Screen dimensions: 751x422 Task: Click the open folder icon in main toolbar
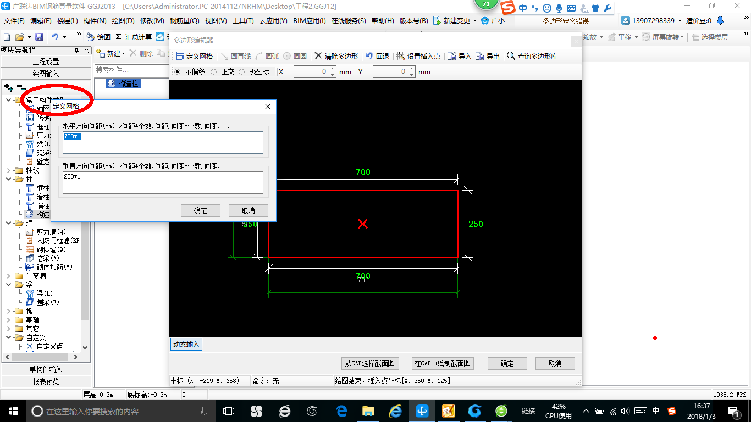pyautogui.click(x=19, y=37)
